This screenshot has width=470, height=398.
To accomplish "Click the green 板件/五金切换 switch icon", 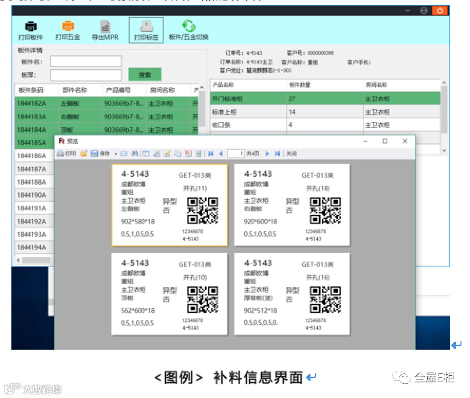I will point(189,26).
